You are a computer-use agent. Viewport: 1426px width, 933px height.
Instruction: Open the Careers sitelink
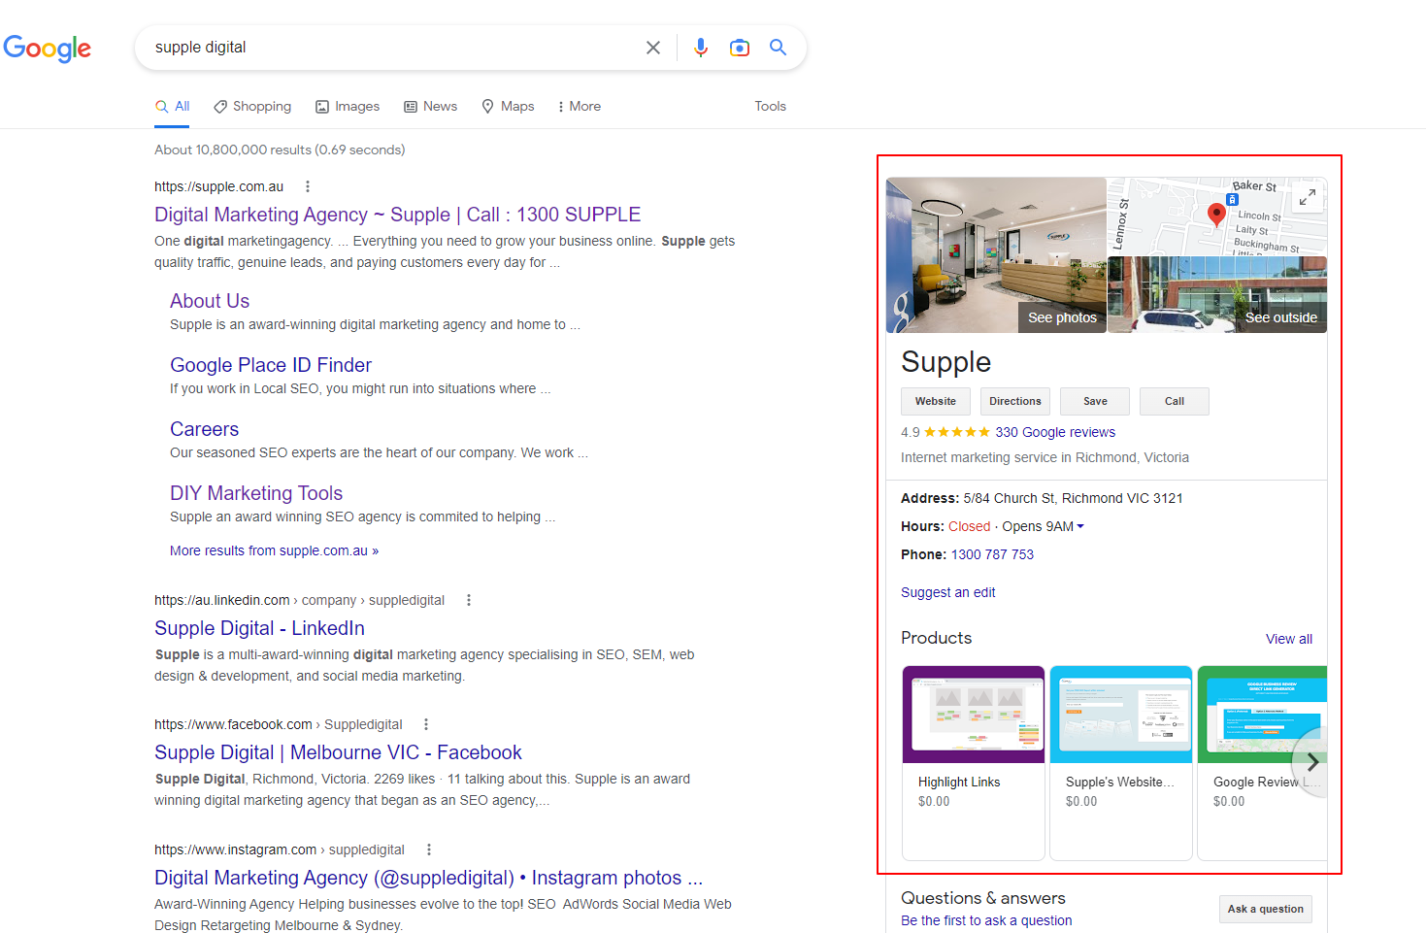coord(204,429)
